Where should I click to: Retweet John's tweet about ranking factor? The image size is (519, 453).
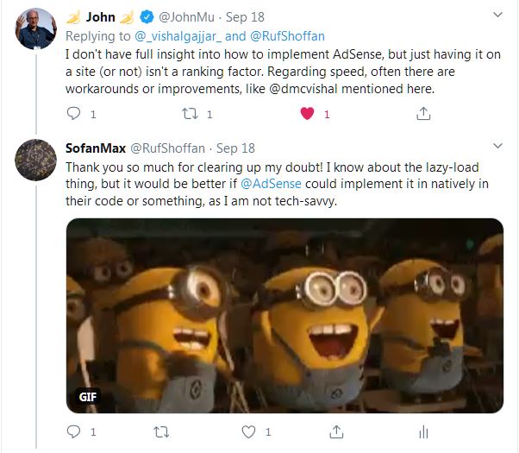(190, 114)
